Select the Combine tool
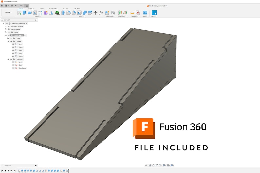Image resolution: width=260 pixels, height=173 pixels. pos(85,13)
